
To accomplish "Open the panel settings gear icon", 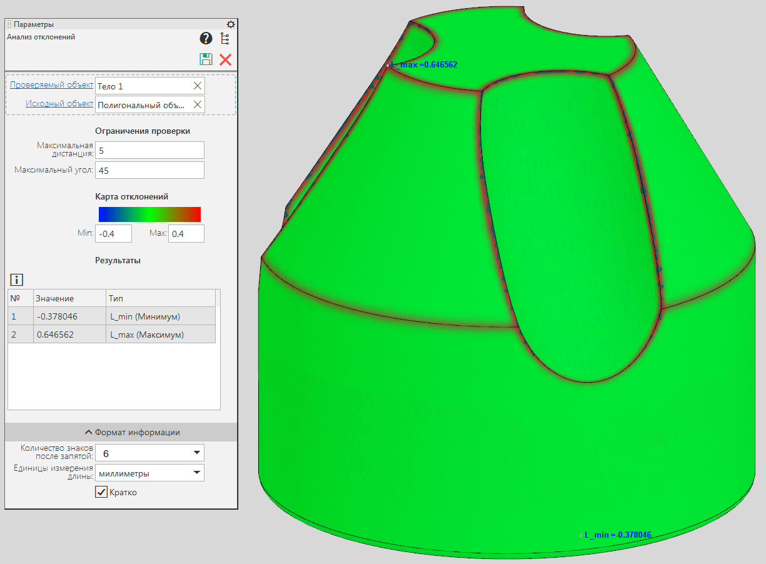I will (231, 24).
